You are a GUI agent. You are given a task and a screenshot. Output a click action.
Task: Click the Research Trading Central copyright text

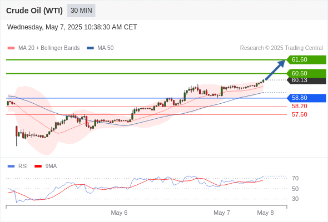pyautogui.click(x=281, y=48)
